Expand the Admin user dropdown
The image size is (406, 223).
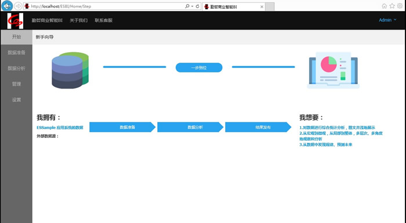click(x=387, y=20)
